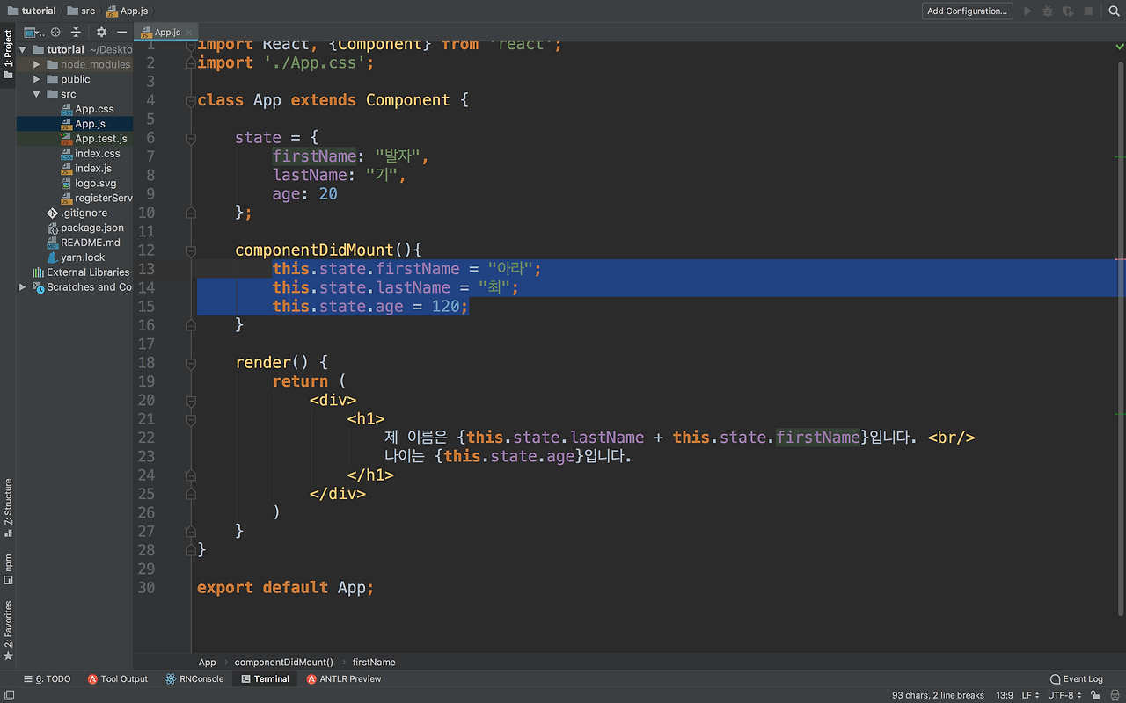Click the Add Configuration button
The height and width of the screenshot is (703, 1126).
point(968,11)
